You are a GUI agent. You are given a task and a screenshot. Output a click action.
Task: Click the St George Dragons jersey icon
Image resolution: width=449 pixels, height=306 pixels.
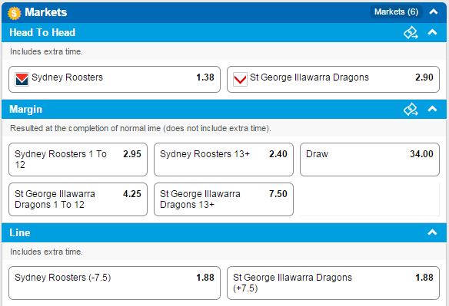[240, 80]
